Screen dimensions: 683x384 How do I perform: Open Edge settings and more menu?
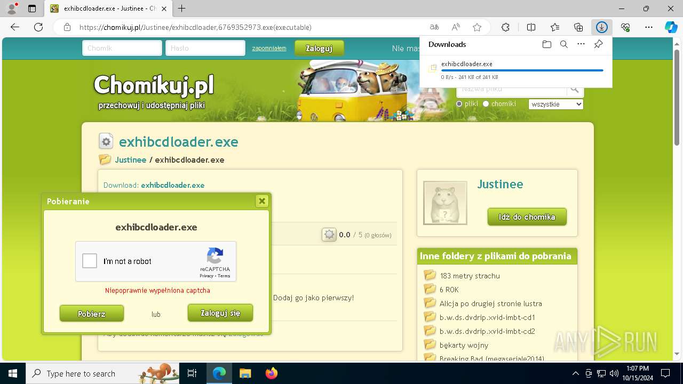649,27
